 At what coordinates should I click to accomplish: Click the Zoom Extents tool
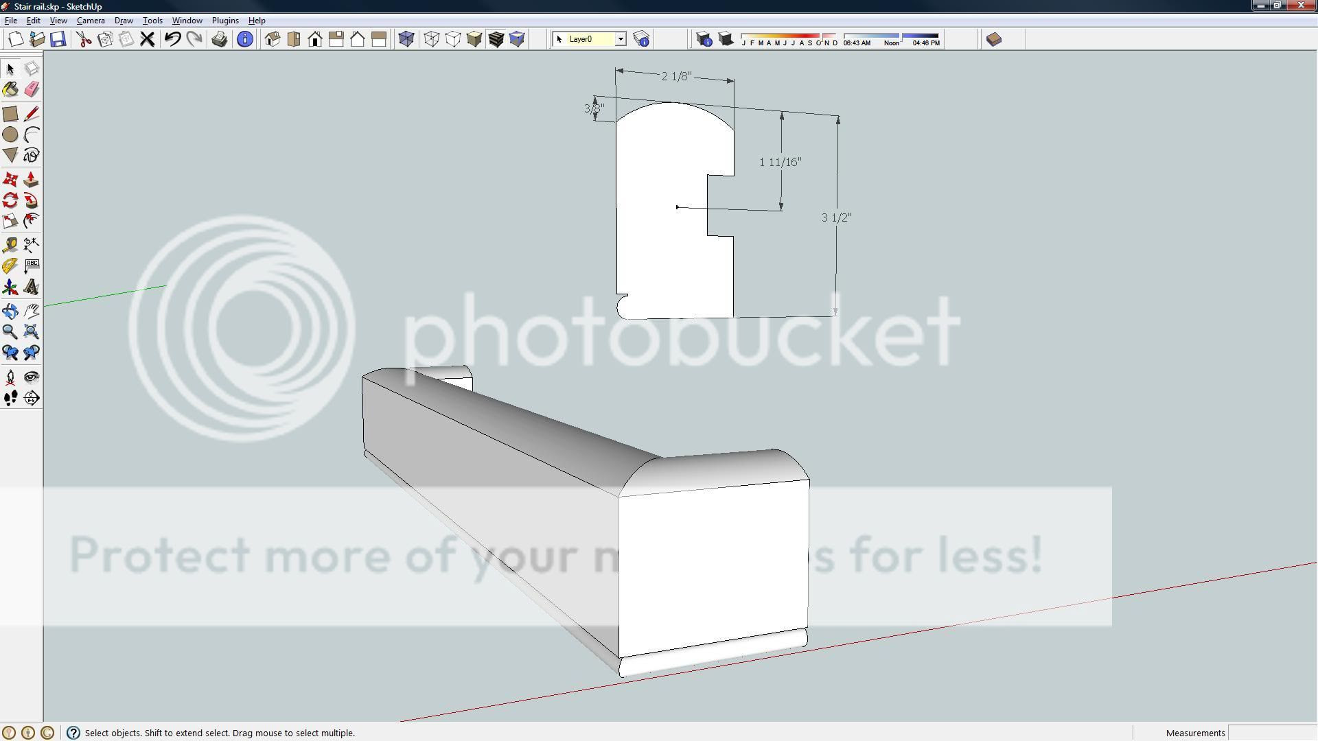pos(32,332)
